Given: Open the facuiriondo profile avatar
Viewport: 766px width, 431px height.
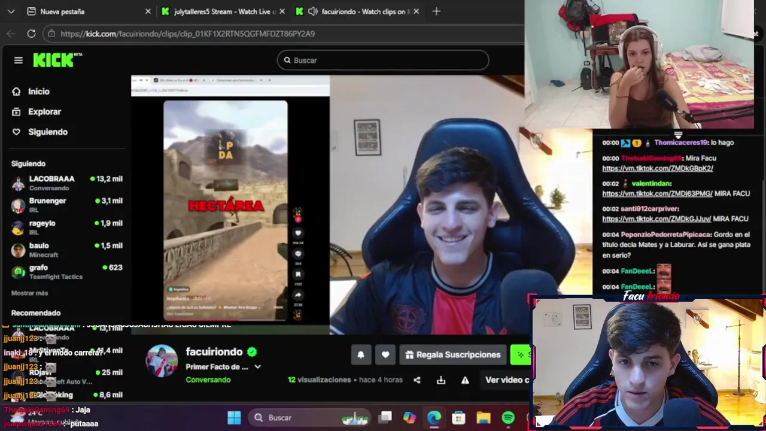Looking at the screenshot, I should 162,361.
